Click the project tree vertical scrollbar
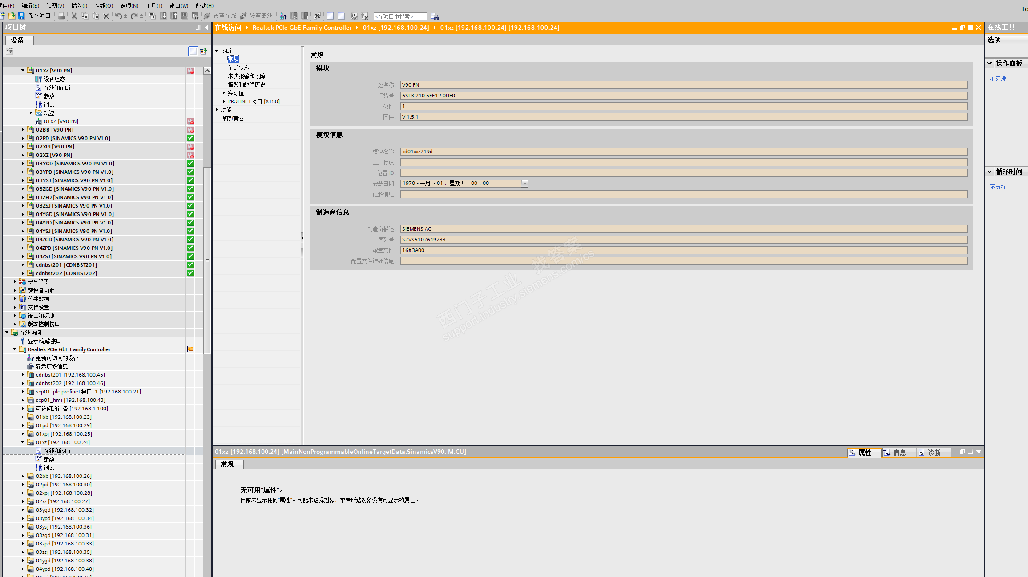 click(207, 260)
